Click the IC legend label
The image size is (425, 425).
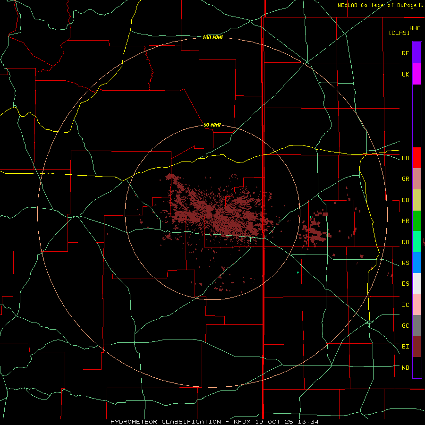(x=405, y=305)
